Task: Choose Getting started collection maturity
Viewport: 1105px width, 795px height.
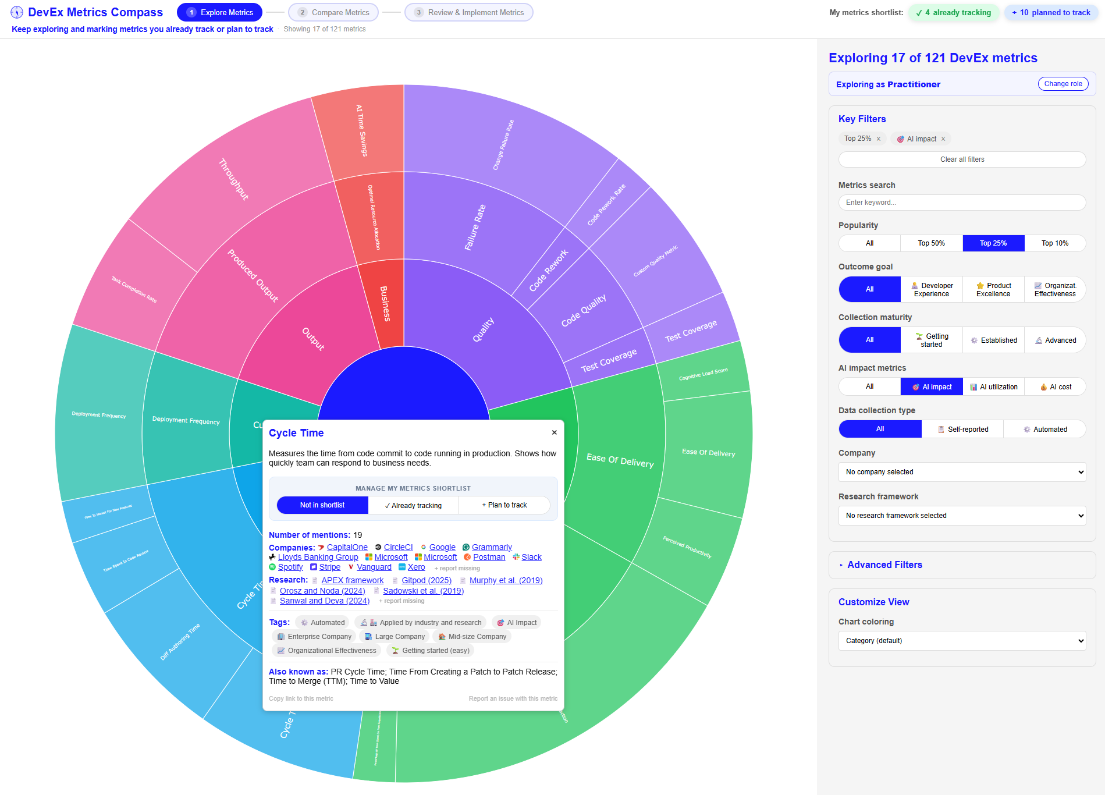Action: [x=932, y=340]
